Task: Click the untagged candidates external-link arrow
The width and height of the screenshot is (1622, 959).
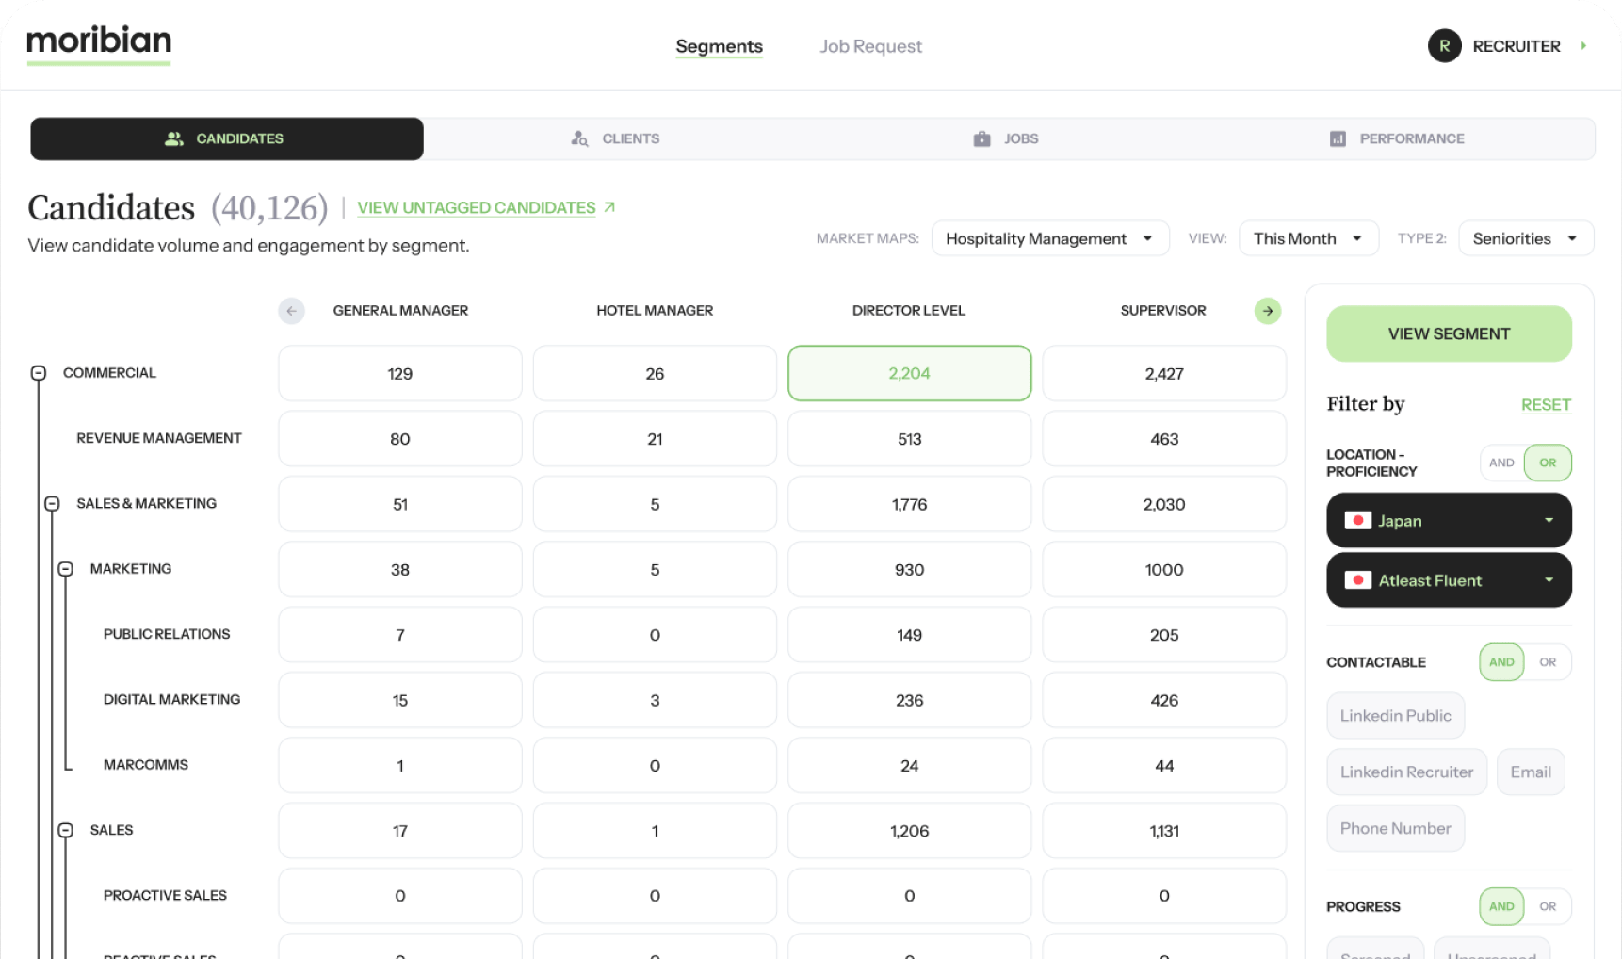Action: click(x=609, y=207)
